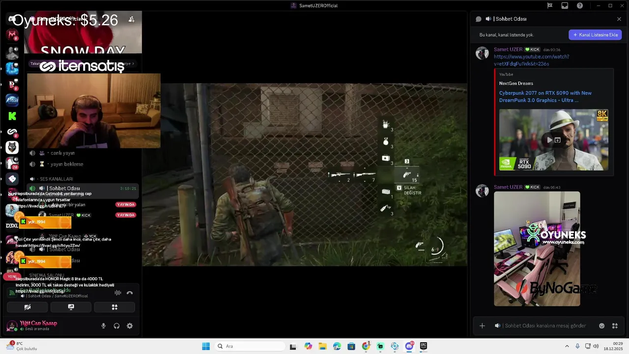Click the Discord home icon at sidebar top
629x354 pixels.
pos(12,19)
